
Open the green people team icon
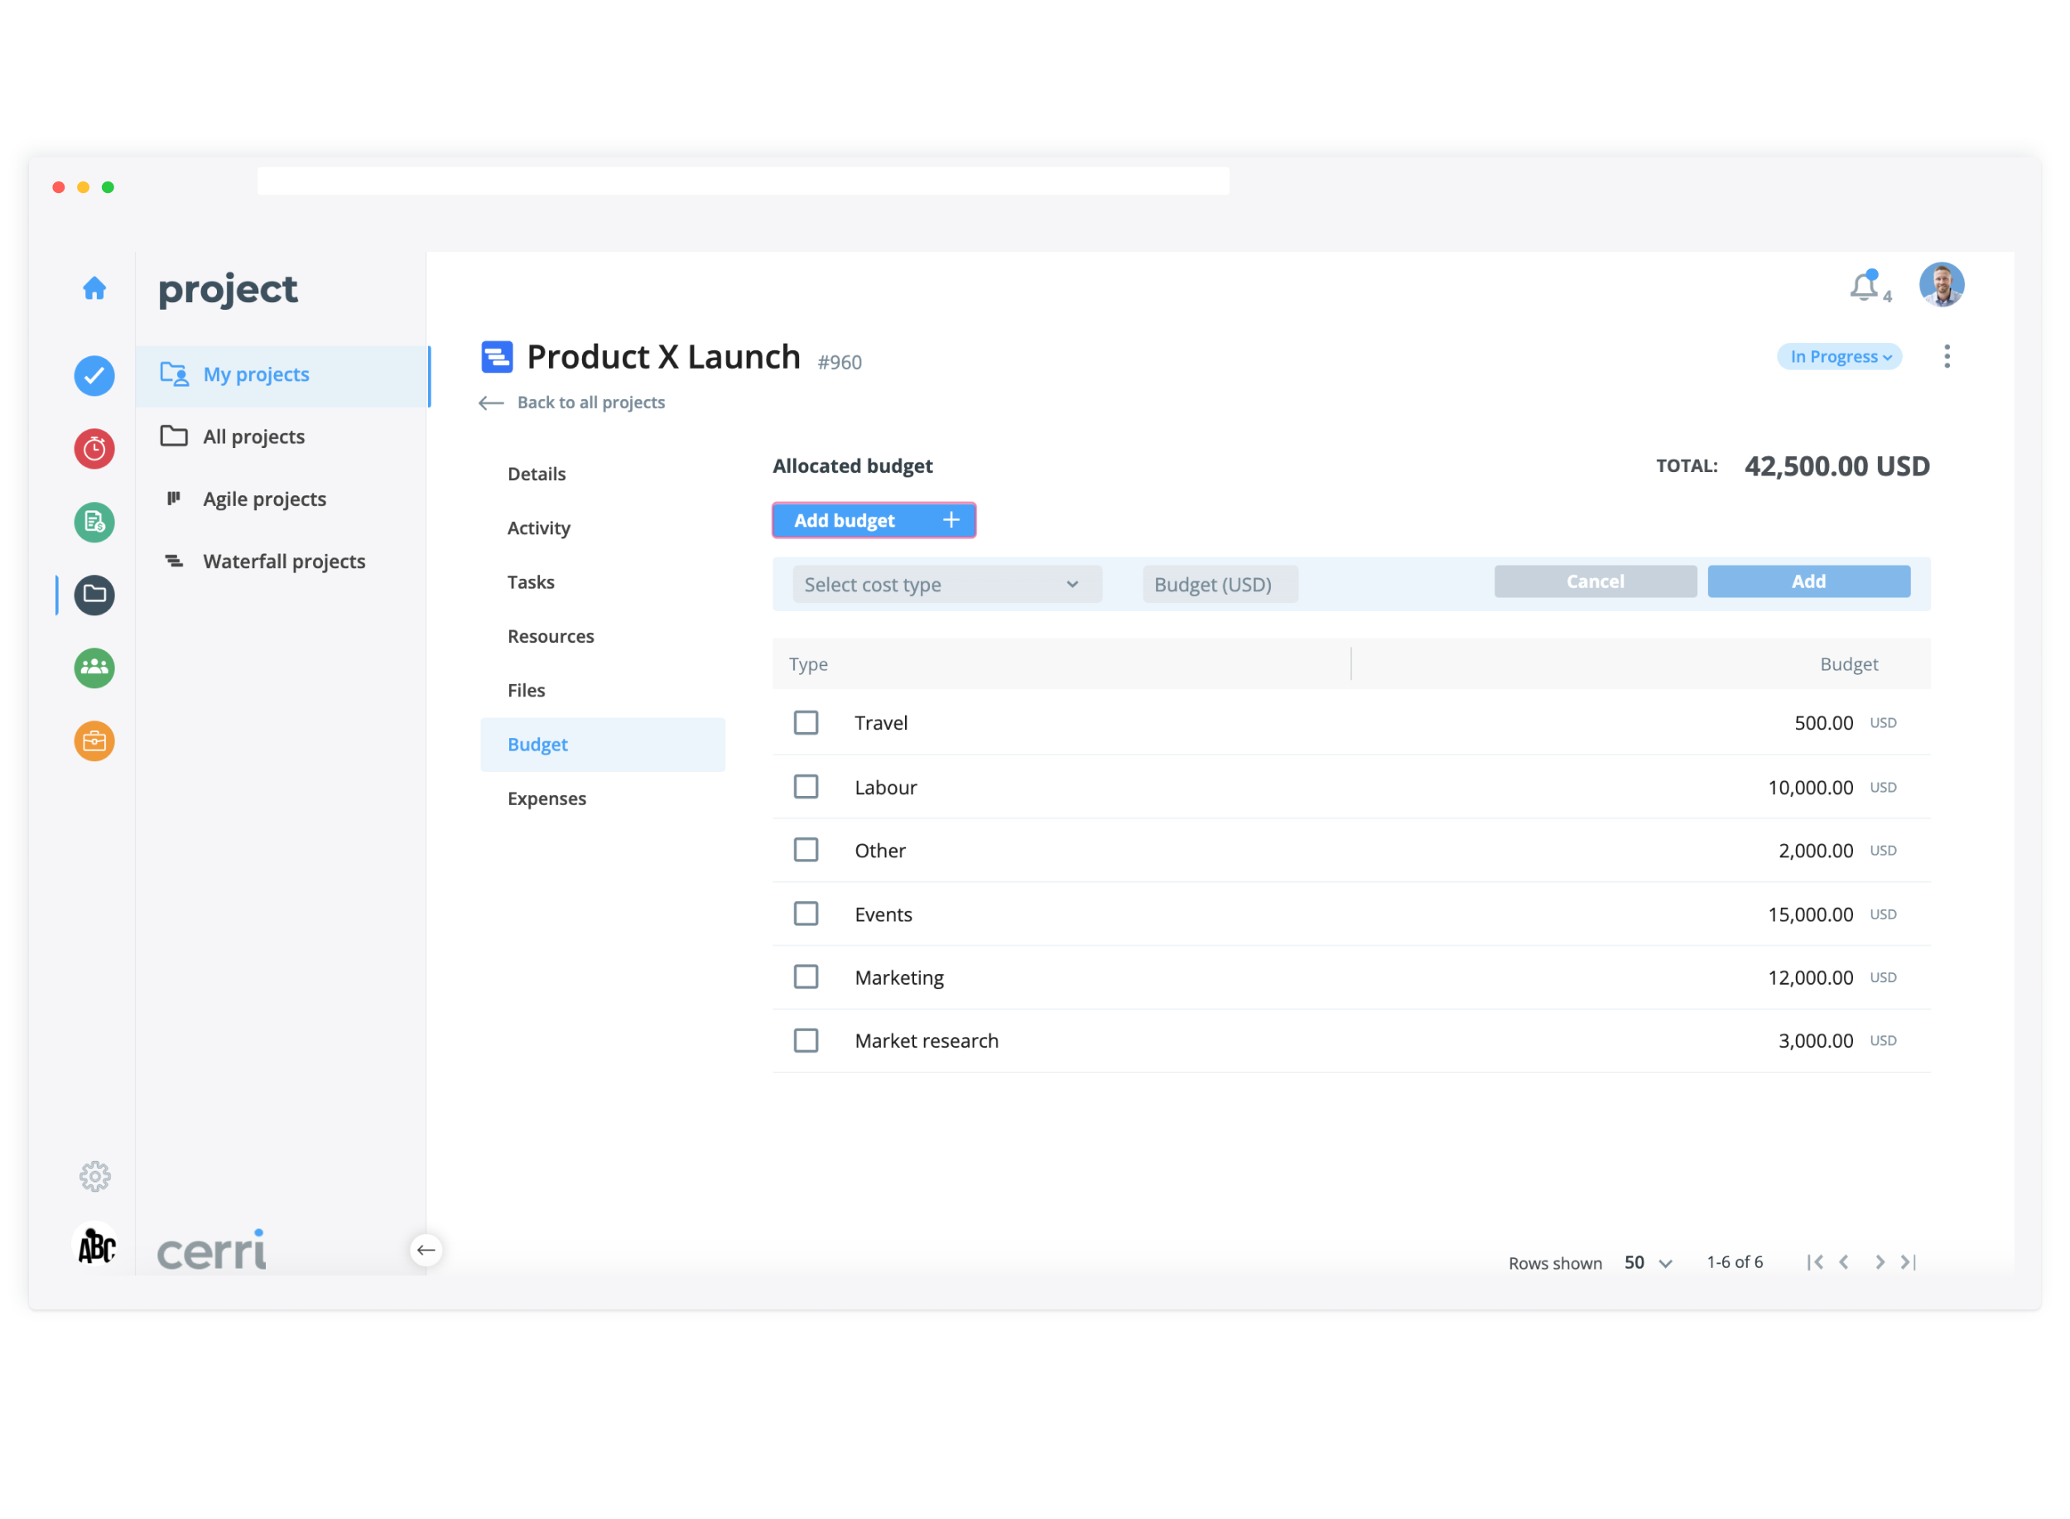coord(94,668)
